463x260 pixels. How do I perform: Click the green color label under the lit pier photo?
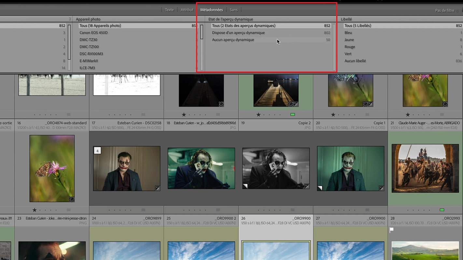(x=292, y=115)
